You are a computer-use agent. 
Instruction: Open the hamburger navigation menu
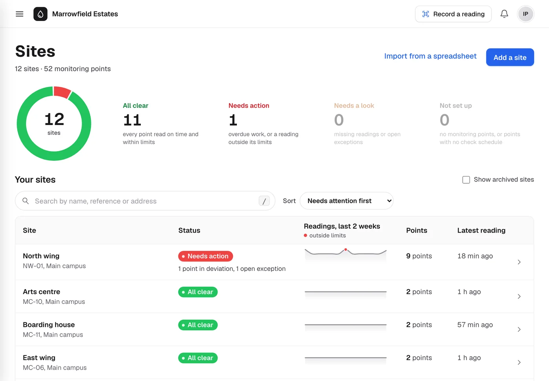click(x=20, y=14)
